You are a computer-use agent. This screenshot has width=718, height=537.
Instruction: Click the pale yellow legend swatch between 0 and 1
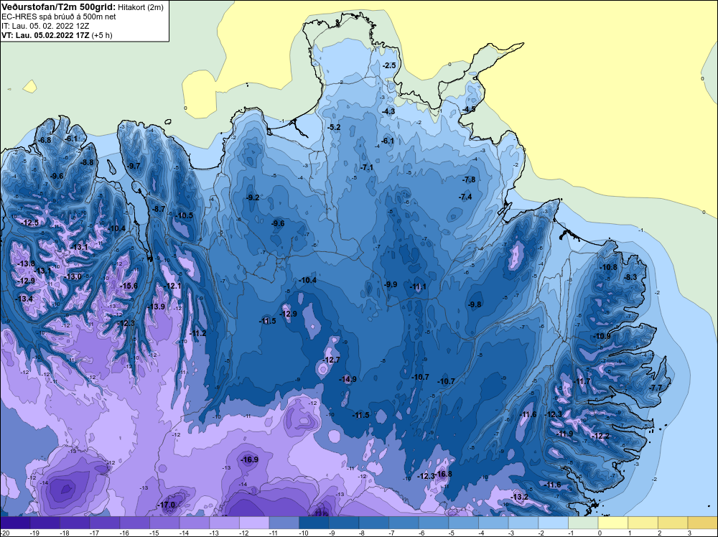tap(612, 523)
